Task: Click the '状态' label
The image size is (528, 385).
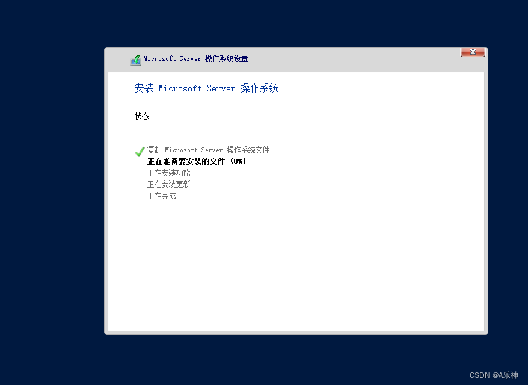Action: [141, 116]
